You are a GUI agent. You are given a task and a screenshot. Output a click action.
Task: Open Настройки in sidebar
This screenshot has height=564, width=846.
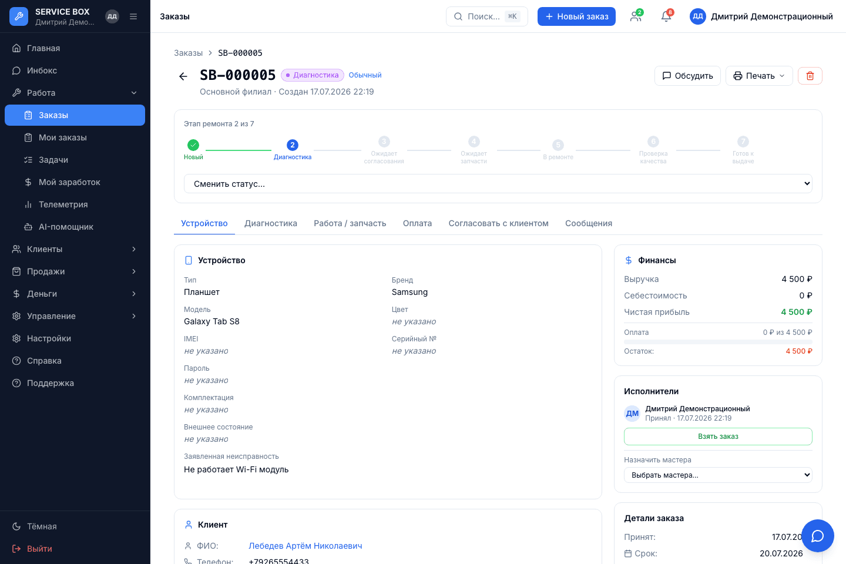pos(75,338)
